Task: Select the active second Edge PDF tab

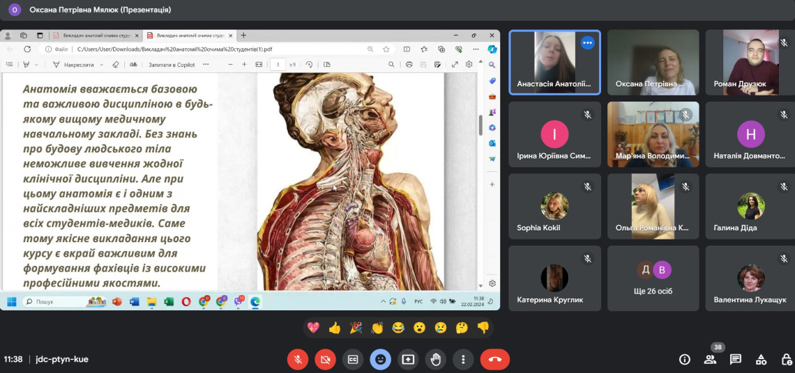Action: pos(188,35)
